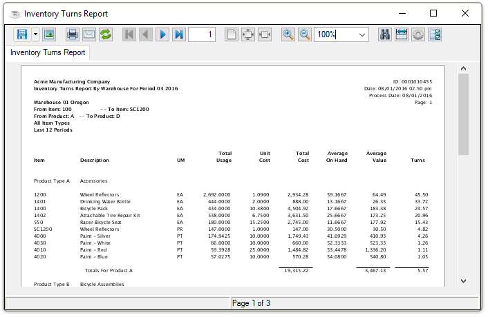Email the report via envelope icon
This screenshot has width=488, height=317.
89,34
